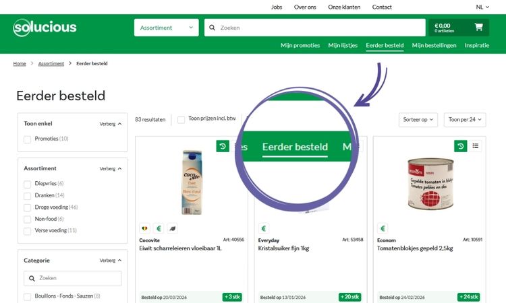Check the Droge voeding filter
This screenshot has height=303, width=506.
click(28, 207)
